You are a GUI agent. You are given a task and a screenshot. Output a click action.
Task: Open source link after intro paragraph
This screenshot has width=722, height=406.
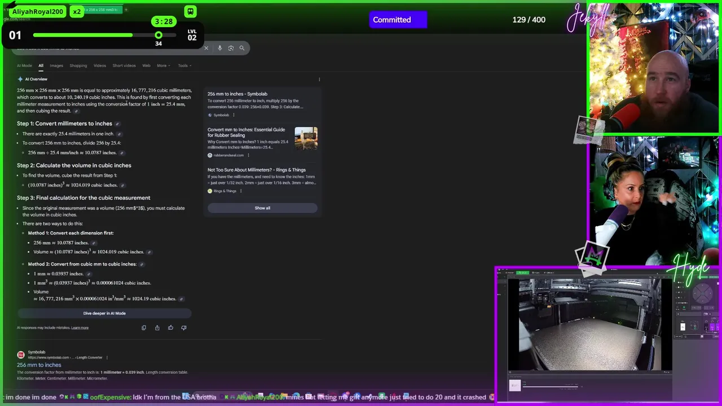(76, 111)
